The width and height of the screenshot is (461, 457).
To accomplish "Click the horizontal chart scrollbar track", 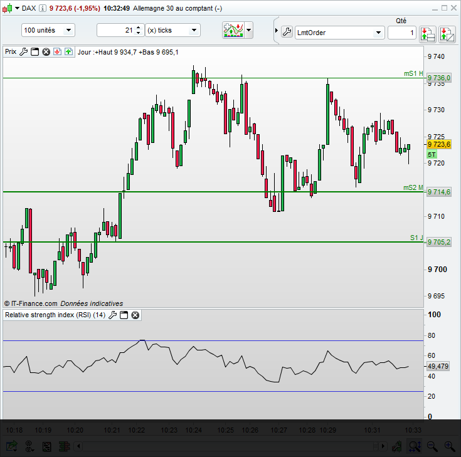I will 231,446.
